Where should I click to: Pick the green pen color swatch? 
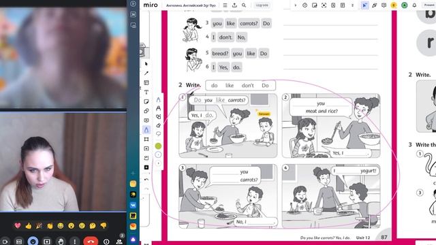point(158,146)
